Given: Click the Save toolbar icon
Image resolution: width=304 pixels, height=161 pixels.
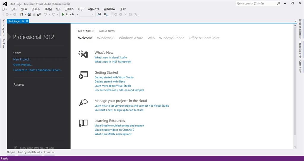Looking at the screenshot, I should (x=34, y=14).
